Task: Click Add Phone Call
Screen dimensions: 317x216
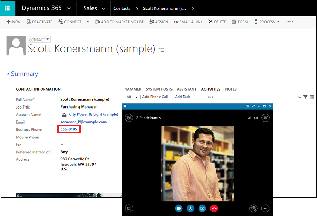Action: [x=155, y=97]
